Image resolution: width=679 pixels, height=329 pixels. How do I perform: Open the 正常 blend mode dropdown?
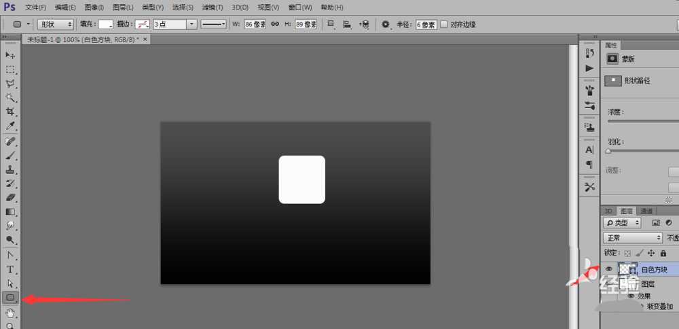(633, 238)
